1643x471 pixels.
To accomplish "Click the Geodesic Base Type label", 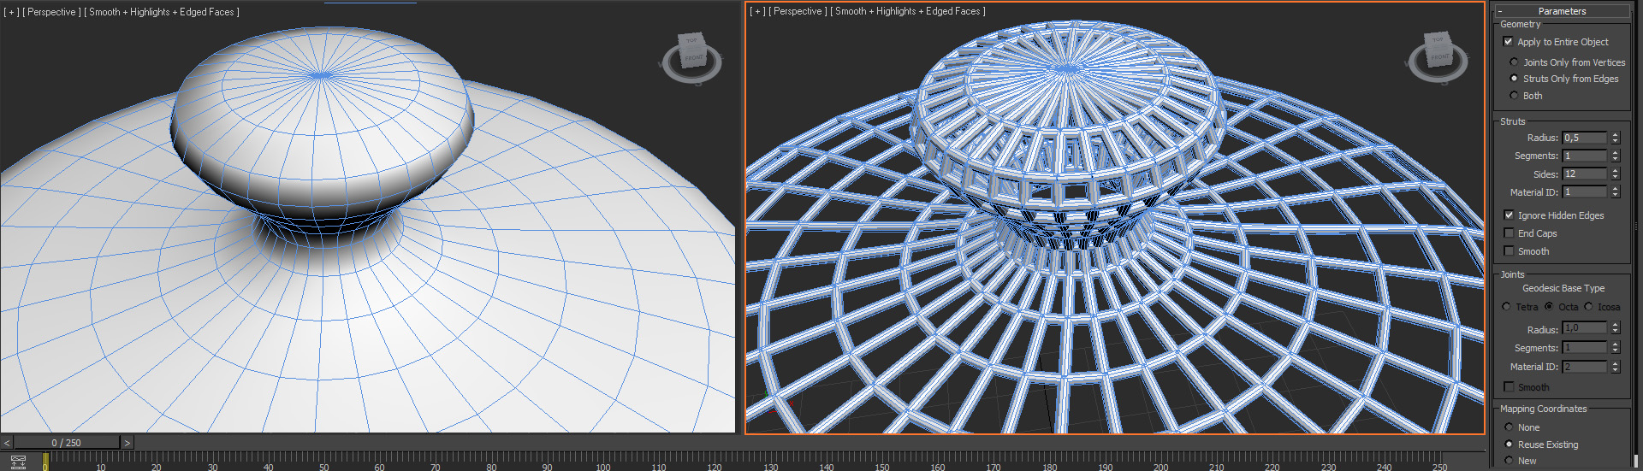I will 1563,288.
